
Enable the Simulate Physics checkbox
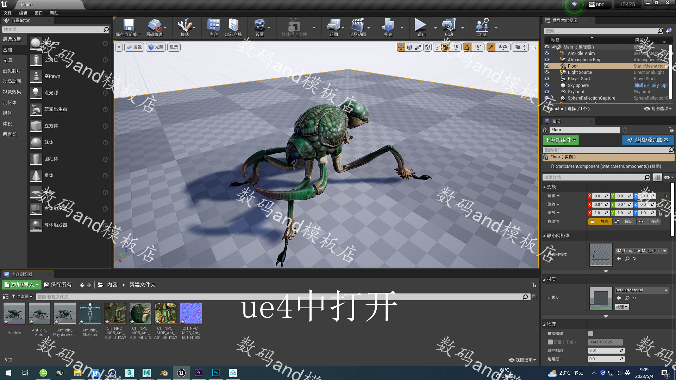click(591, 334)
